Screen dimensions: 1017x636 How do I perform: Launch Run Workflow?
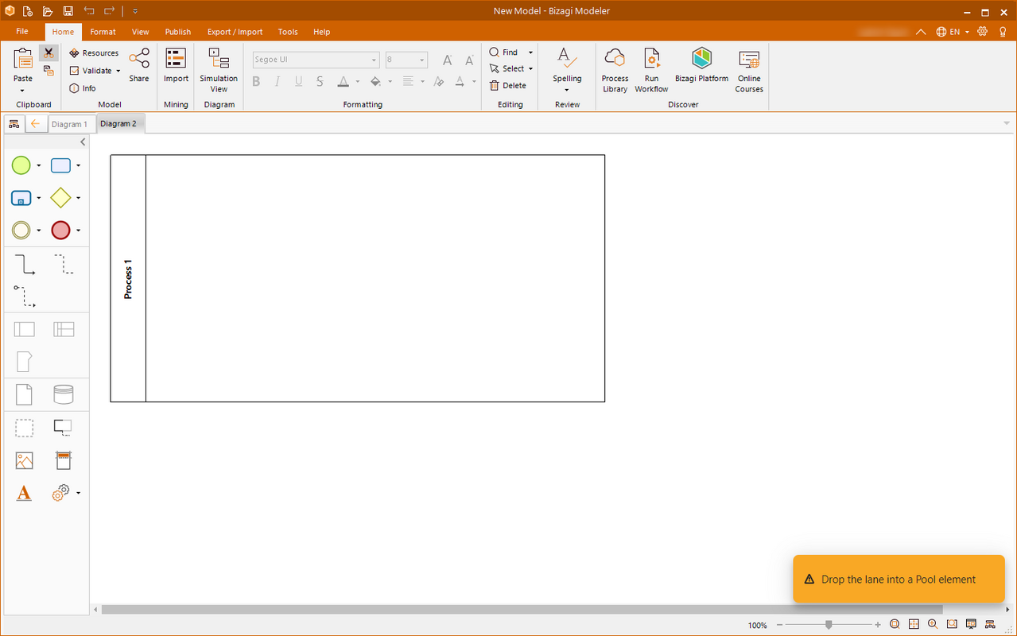(x=651, y=70)
